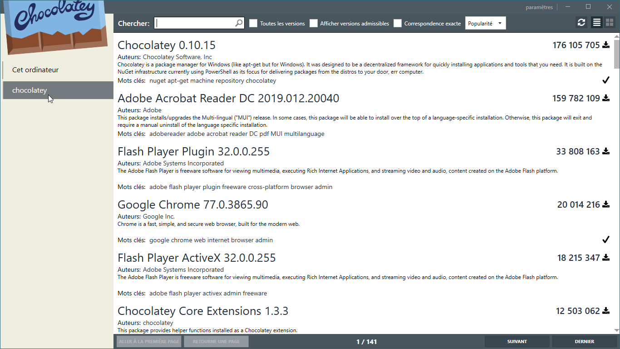Switch to tile grid view layout
Viewport: 620px width, 349px height.
click(x=609, y=22)
